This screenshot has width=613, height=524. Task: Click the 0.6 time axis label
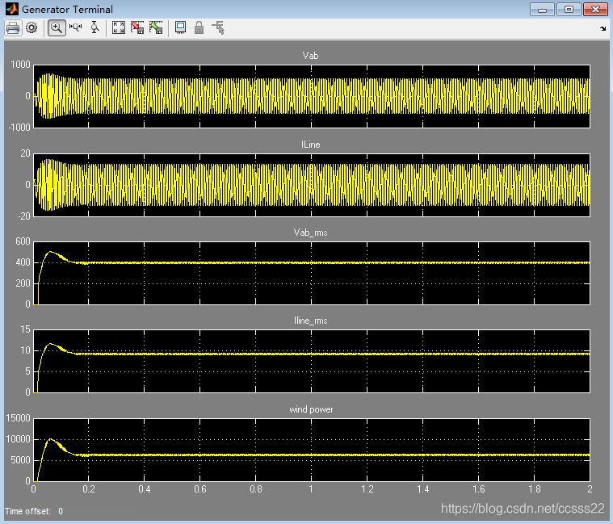click(x=200, y=489)
